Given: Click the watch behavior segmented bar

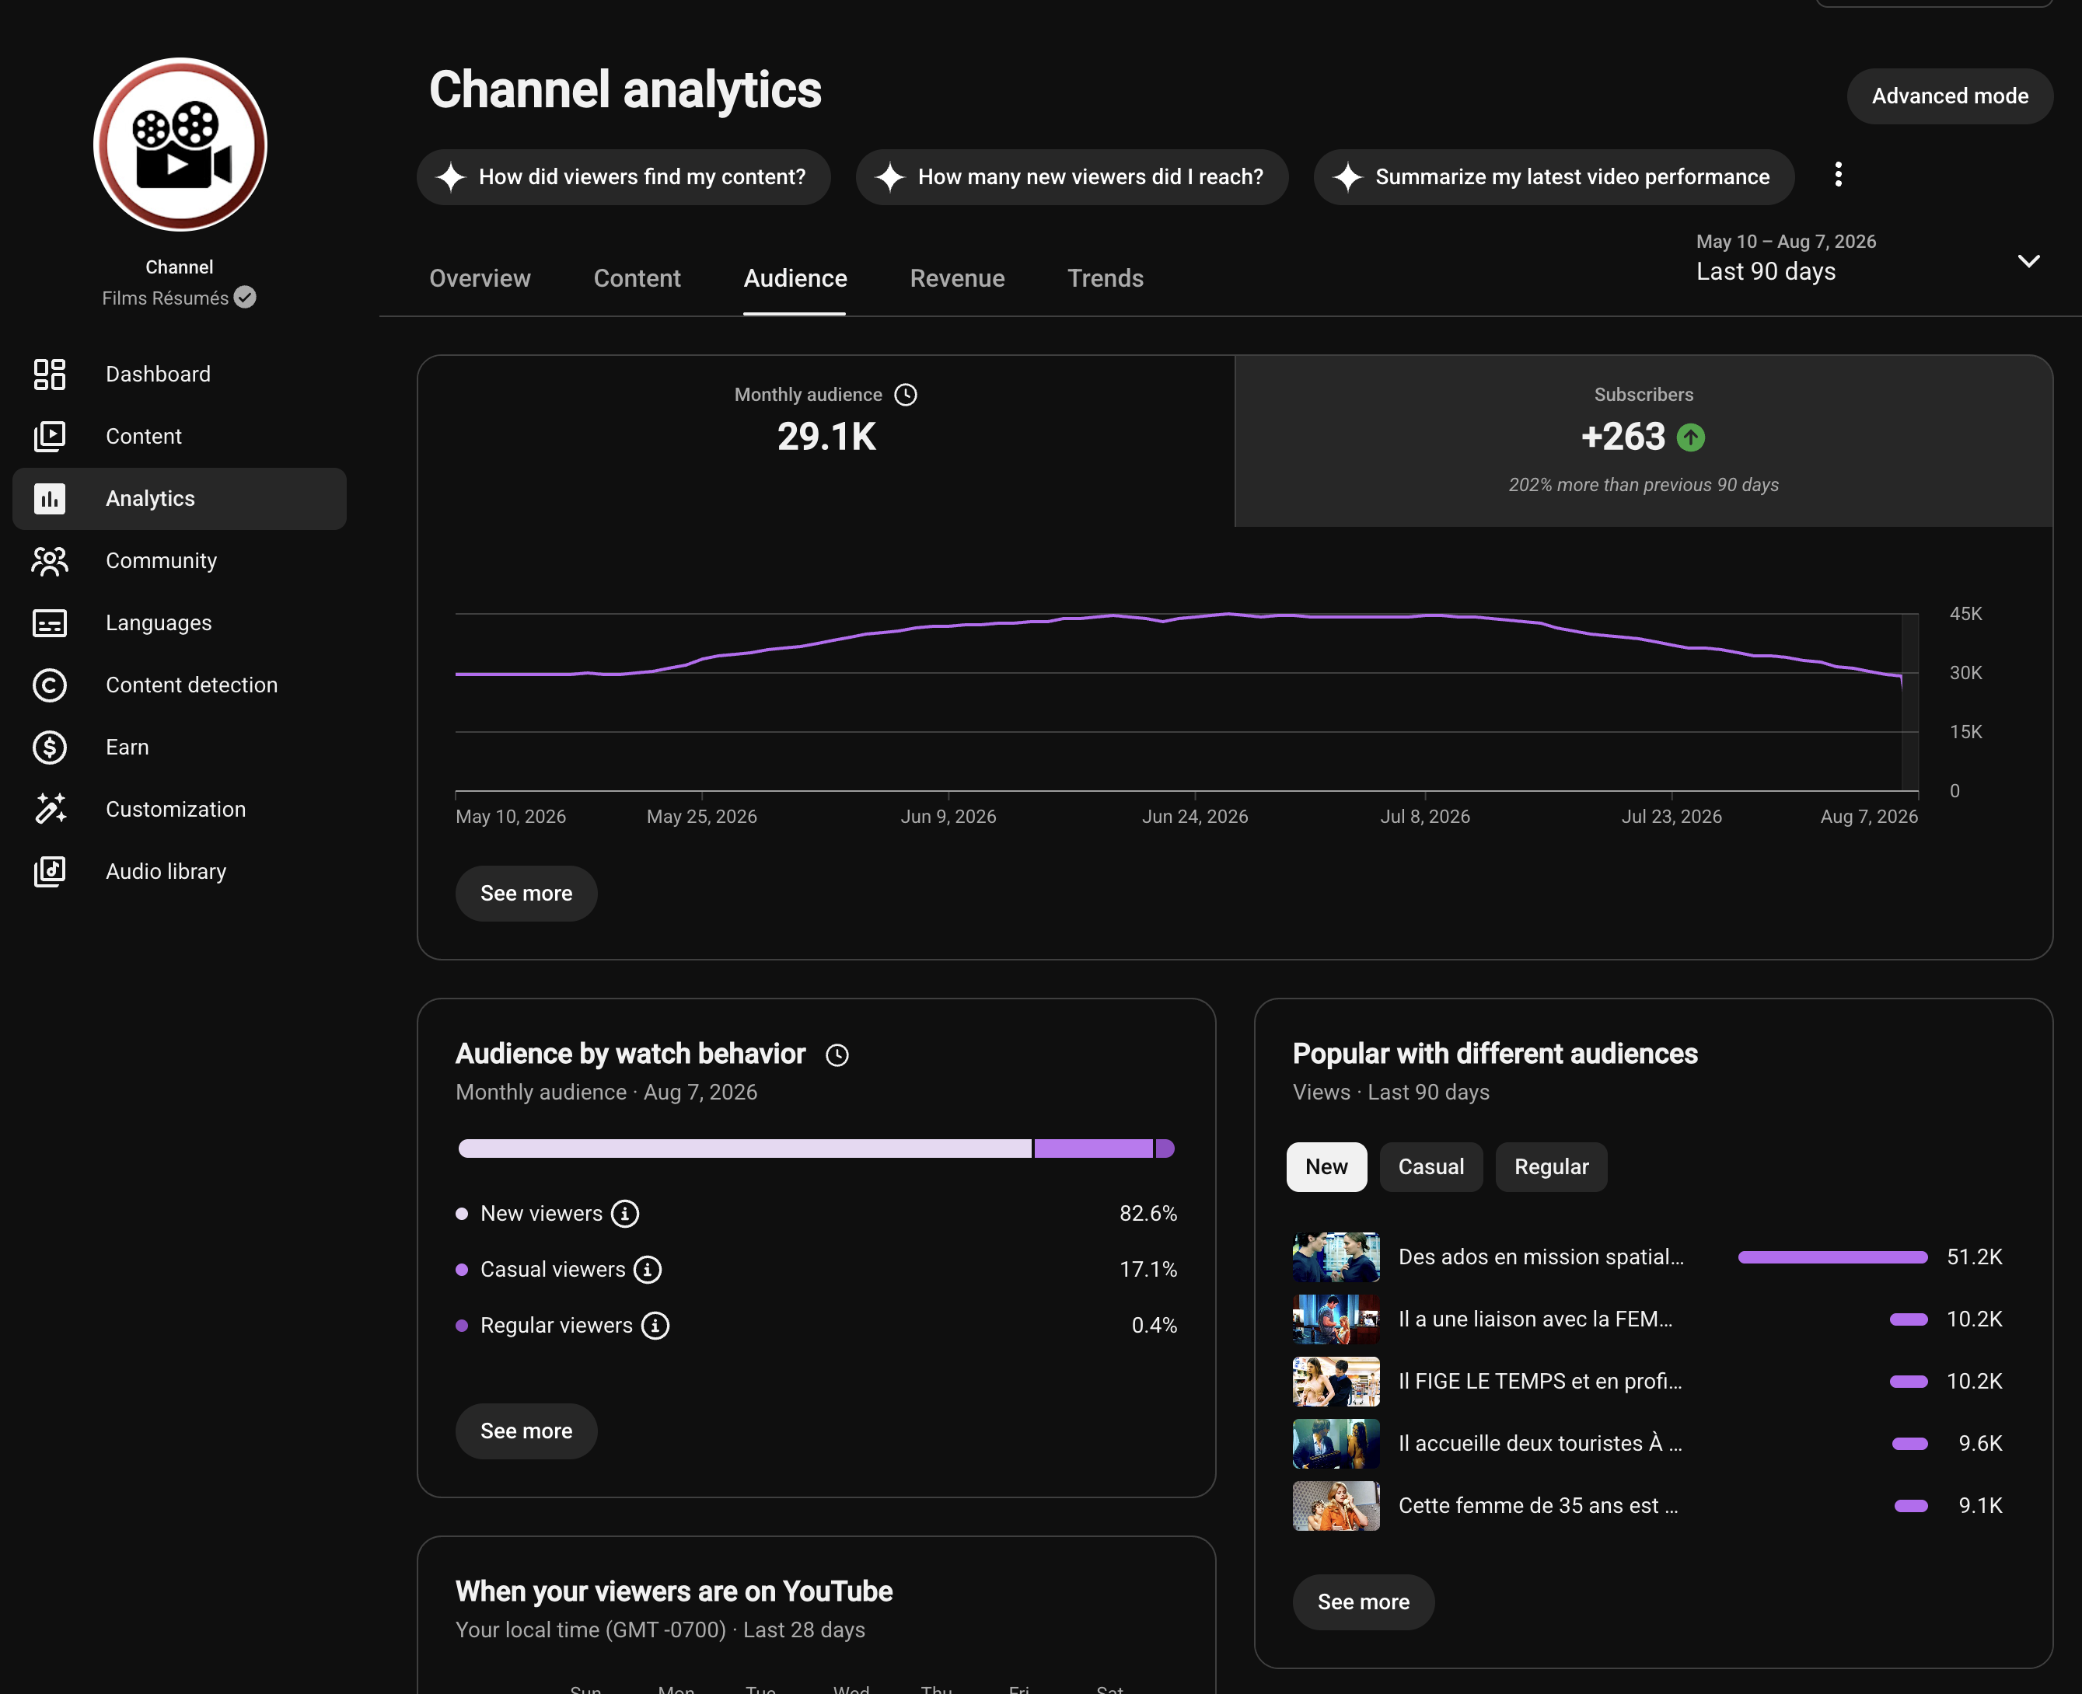Looking at the screenshot, I should (816, 1149).
